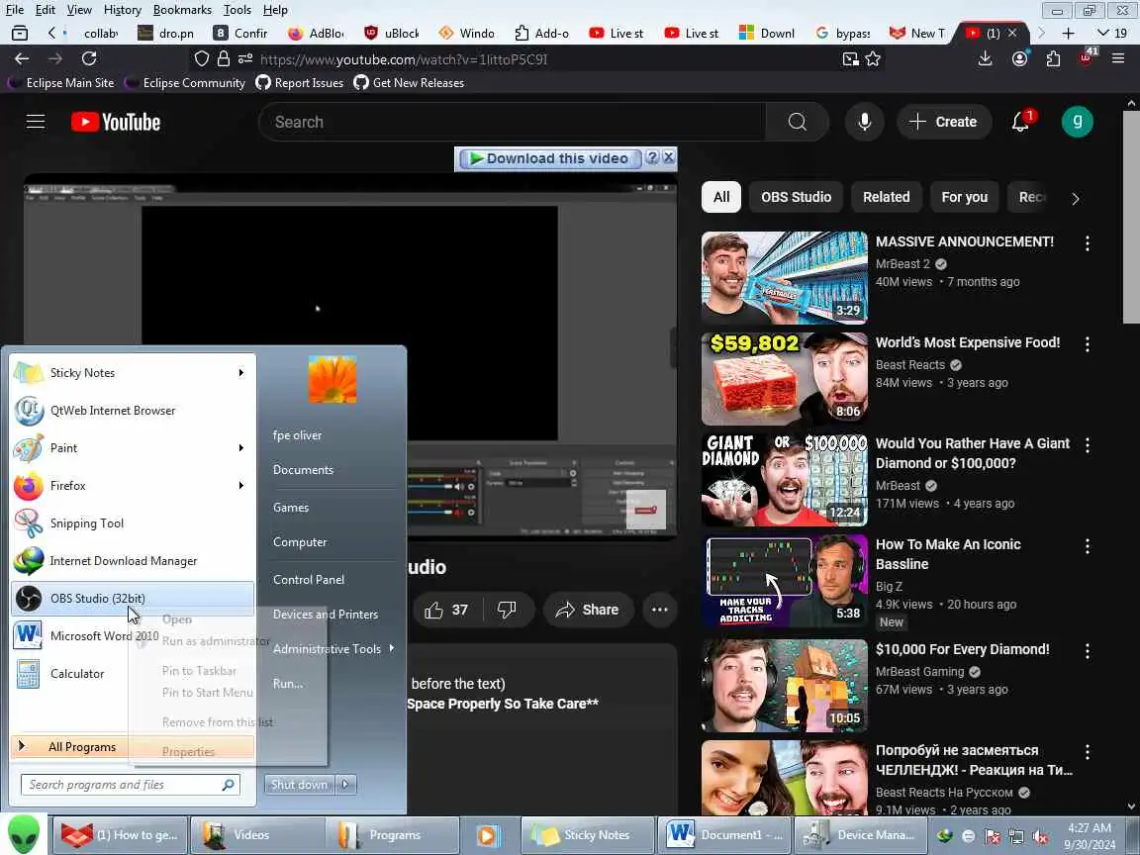Screen dimensions: 1140x855
Task: Click the muted volume tray icon
Action: click(1039, 836)
